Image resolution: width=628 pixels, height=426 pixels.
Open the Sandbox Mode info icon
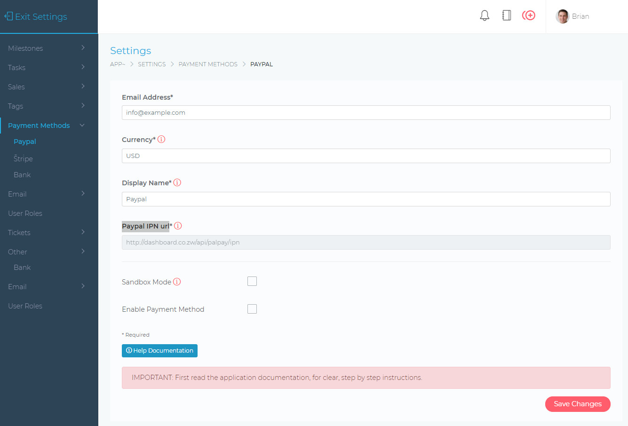click(x=177, y=281)
